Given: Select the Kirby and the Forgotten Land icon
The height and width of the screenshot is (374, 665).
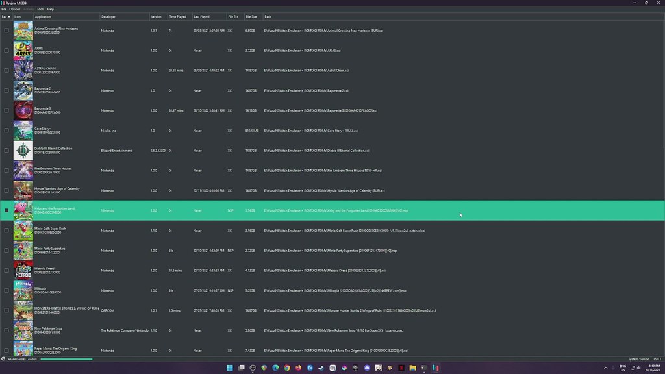Looking at the screenshot, I should 23,211.
